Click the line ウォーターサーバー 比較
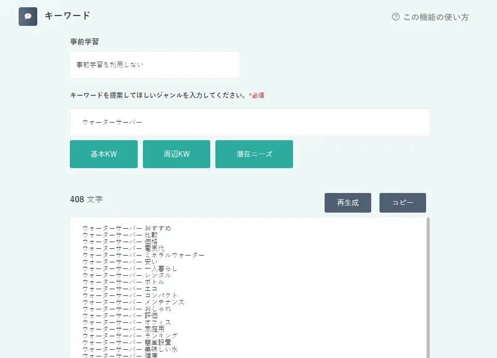The image size is (497, 358). (x=120, y=235)
